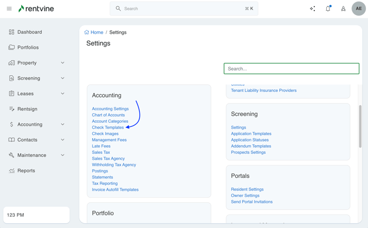
Task: Open the Chart of Accounts link
Action: point(108,115)
